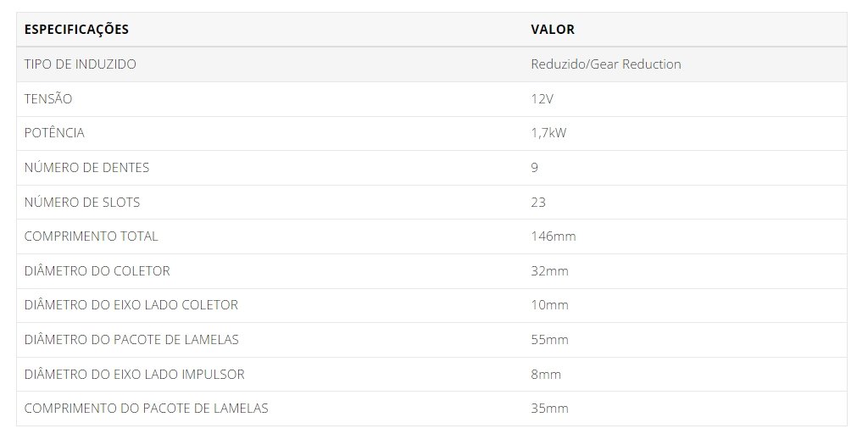Click the value 23 for slots

click(538, 203)
